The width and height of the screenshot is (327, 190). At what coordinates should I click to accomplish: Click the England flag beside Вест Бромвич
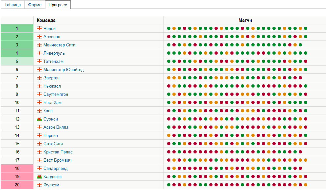tap(39, 160)
